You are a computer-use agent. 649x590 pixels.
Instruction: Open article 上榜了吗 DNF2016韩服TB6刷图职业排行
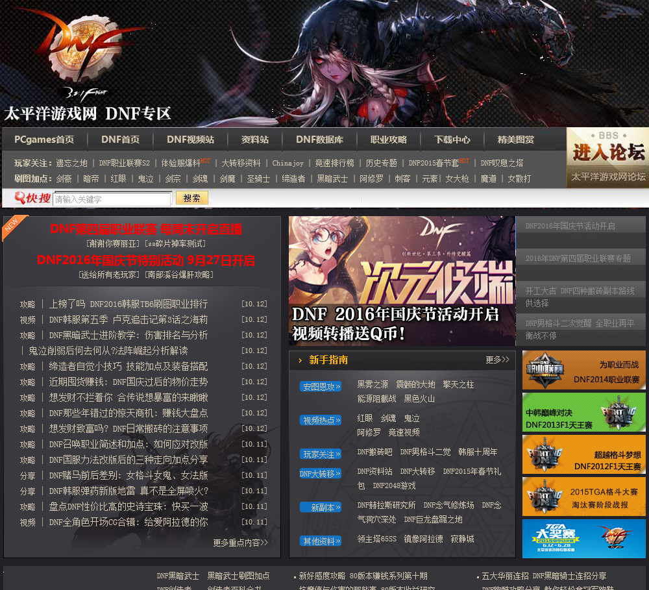point(129,304)
